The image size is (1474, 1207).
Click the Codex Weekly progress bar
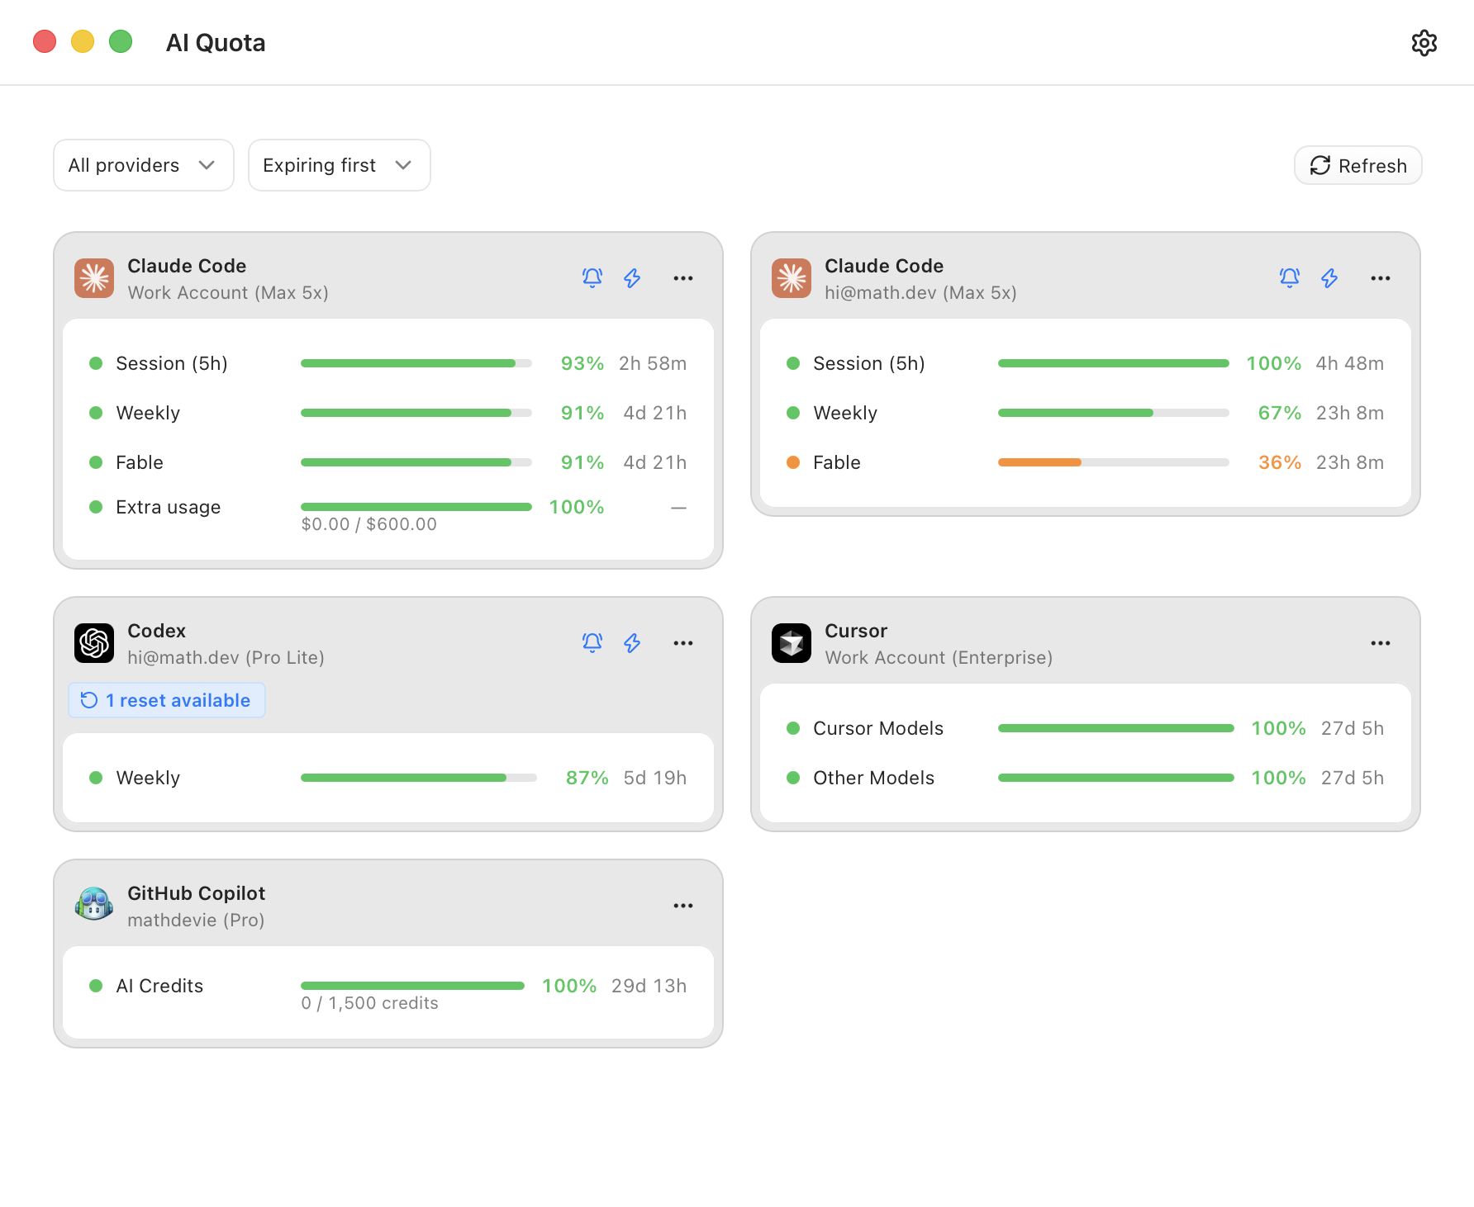click(x=419, y=778)
